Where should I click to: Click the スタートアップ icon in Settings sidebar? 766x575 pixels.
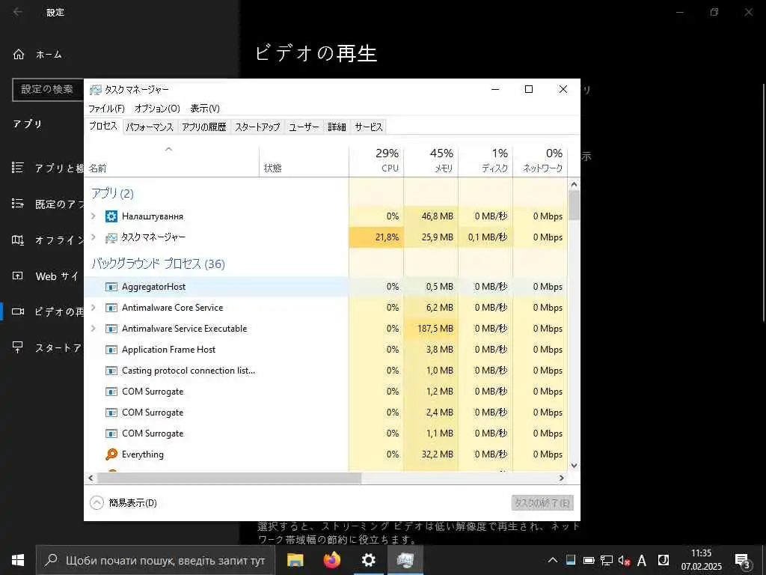pyautogui.click(x=18, y=347)
